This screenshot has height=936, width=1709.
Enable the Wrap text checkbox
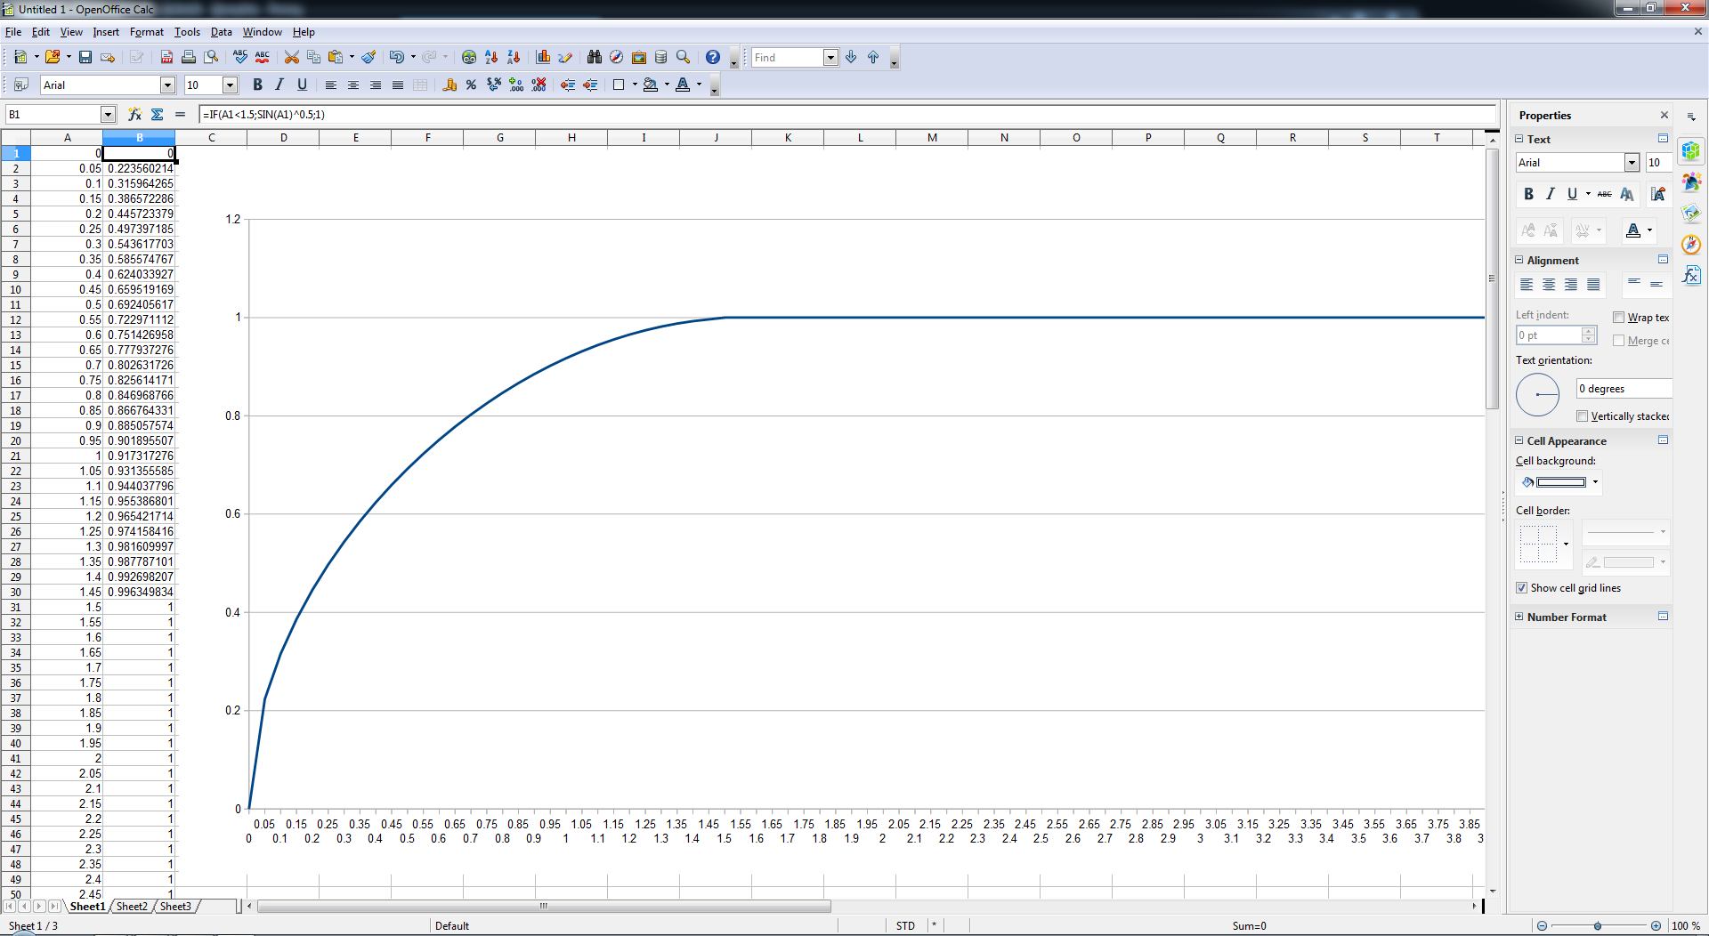[x=1618, y=318]
